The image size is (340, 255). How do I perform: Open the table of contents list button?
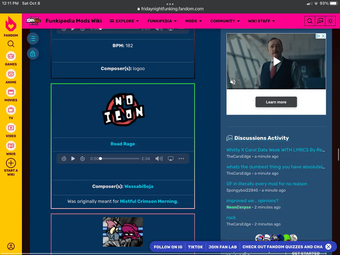(33, 39)
